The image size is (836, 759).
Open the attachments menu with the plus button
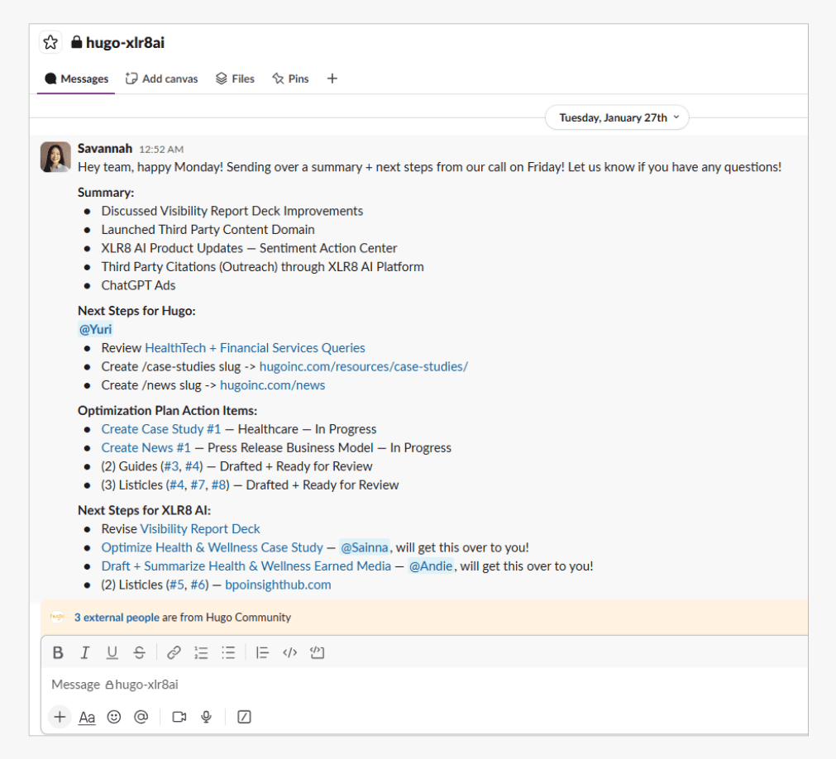(59, 717)
